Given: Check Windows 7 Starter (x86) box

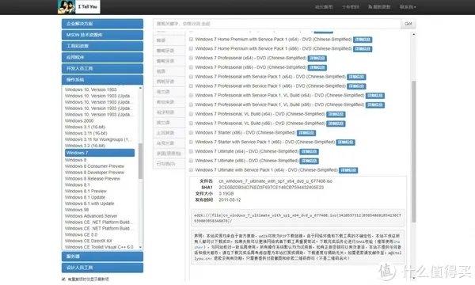Looking at the screenshot, I should coord(191,133).
